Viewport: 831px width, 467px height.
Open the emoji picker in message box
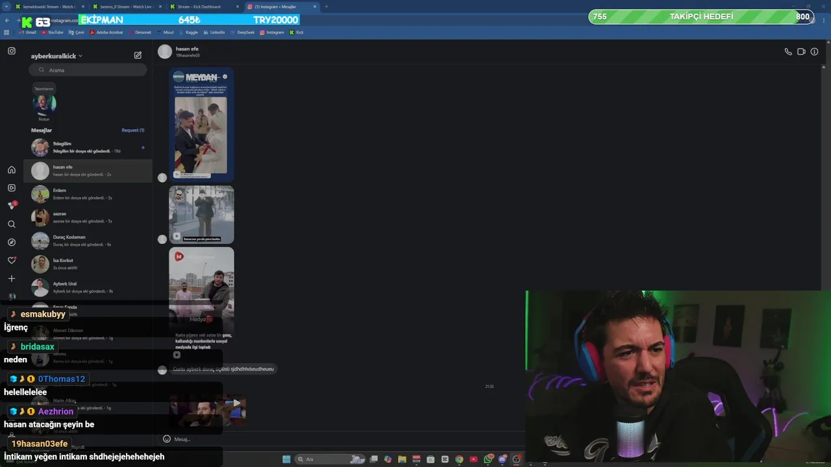point(167,439)
